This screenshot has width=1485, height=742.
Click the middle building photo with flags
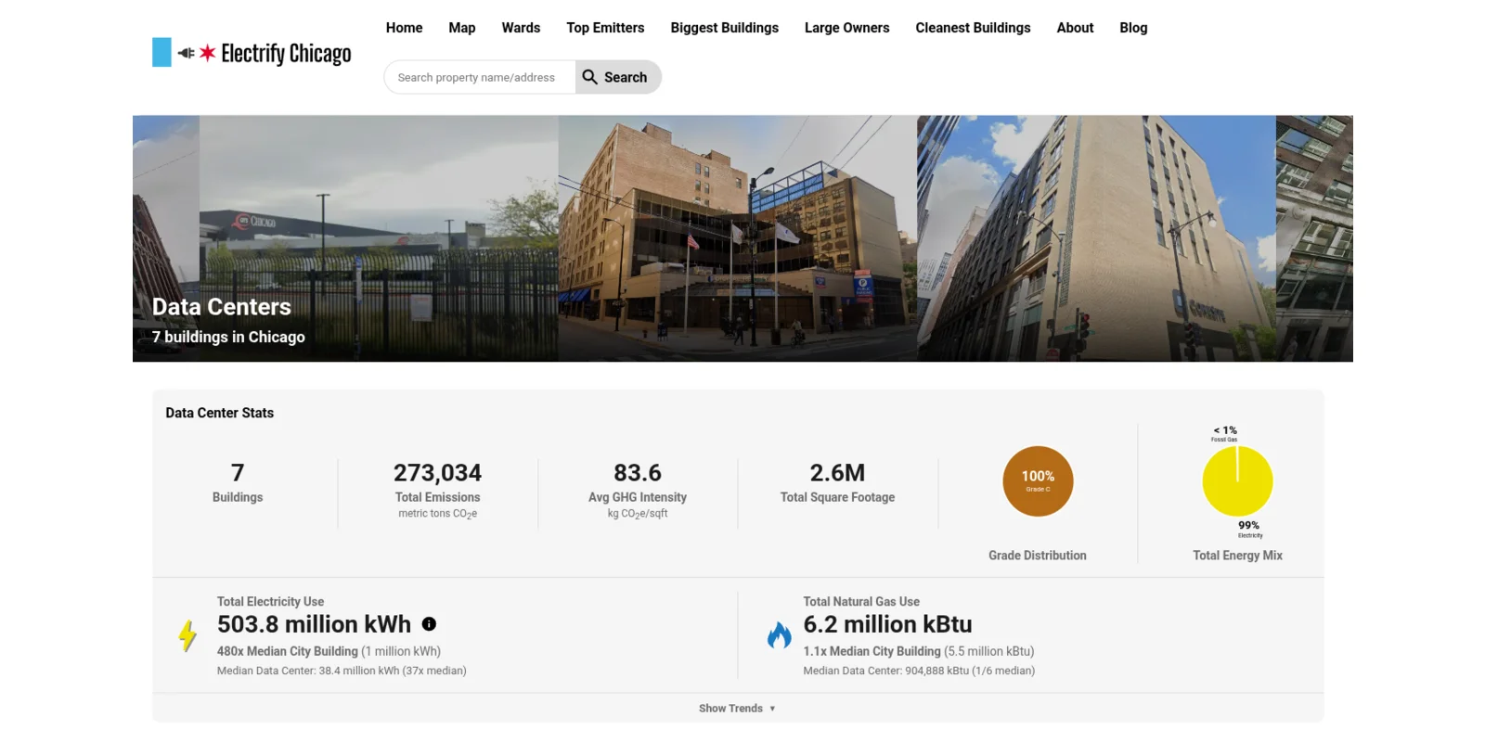[x=737, y=238]
